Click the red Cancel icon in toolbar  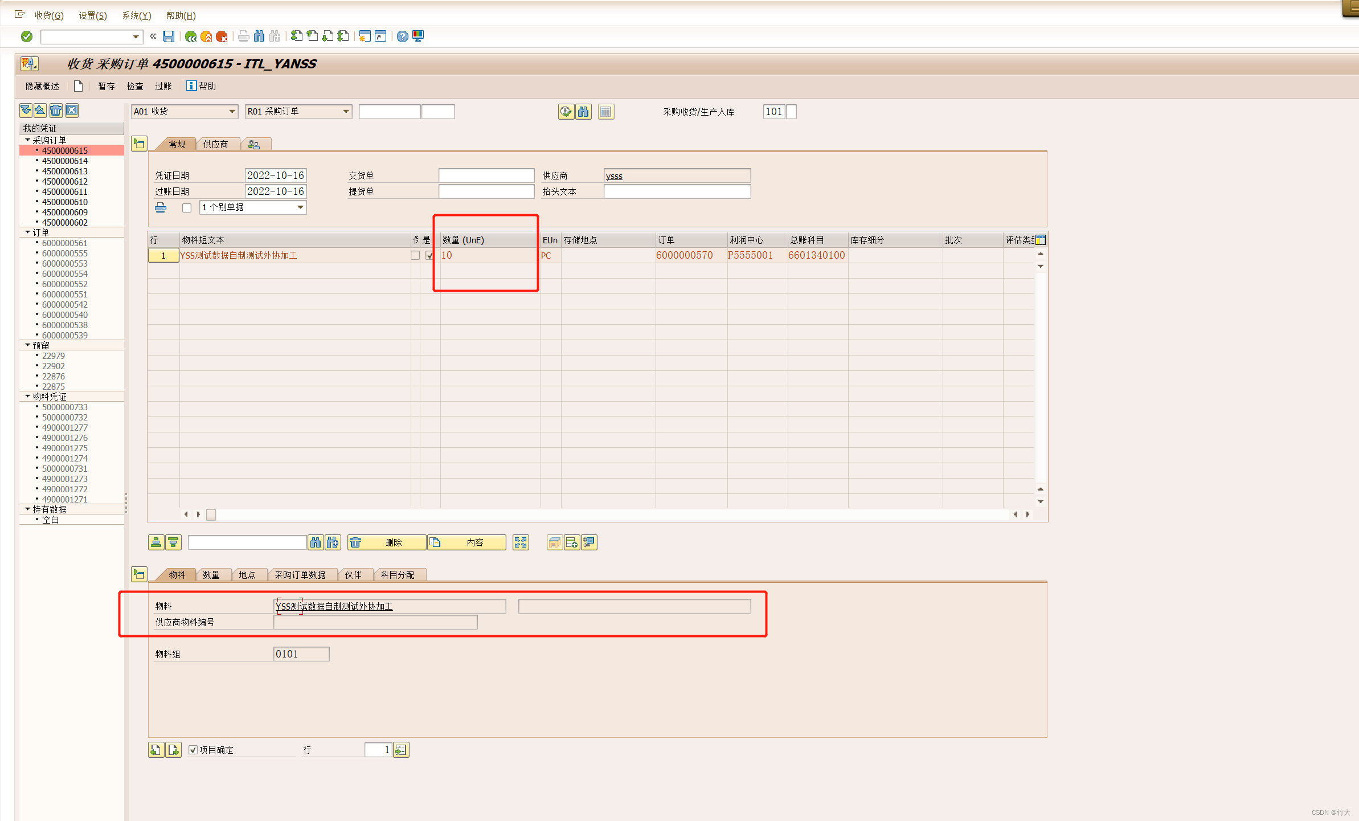(222, 36)
